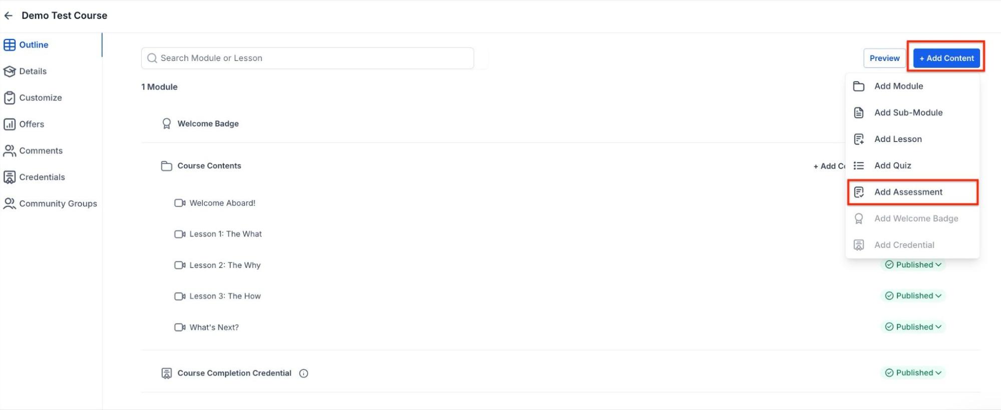Open Published dropdown for Course Completion Credential

coord(913,373)
